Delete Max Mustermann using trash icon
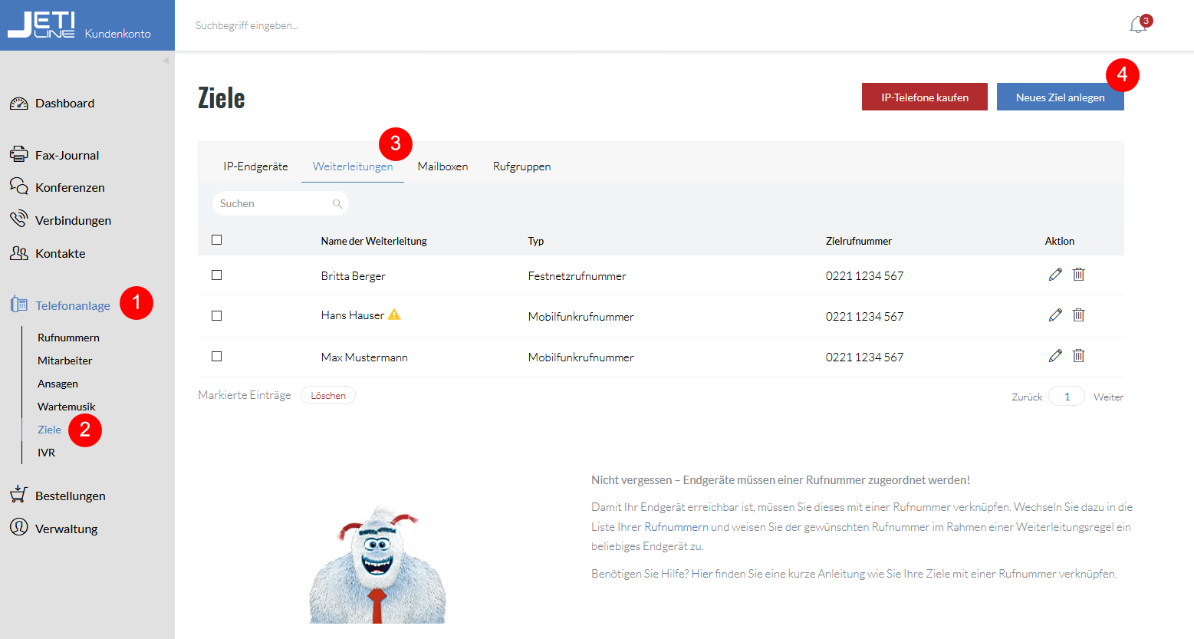The height and width of the screenshot is (639, 1194). point(1078,356)
